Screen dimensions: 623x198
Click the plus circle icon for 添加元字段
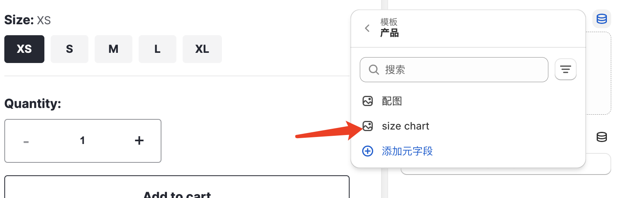tap(368, 151)
